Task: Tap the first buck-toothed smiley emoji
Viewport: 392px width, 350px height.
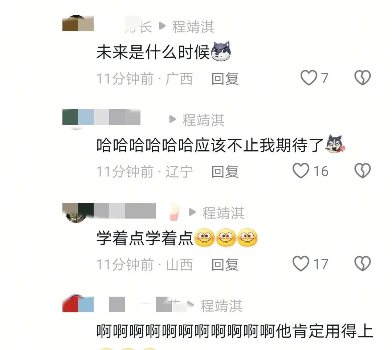Action: pos(204,237)
